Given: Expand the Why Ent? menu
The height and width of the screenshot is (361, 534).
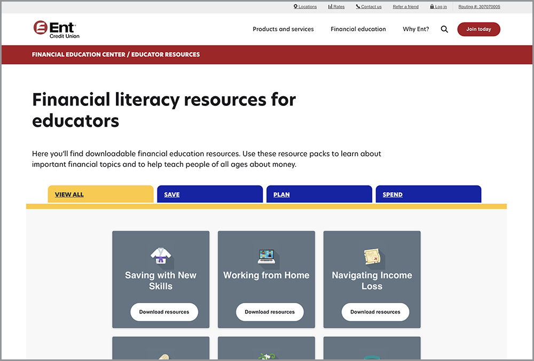Looking at the screenshot, I should pyautogui.click(x=416, y=29).
